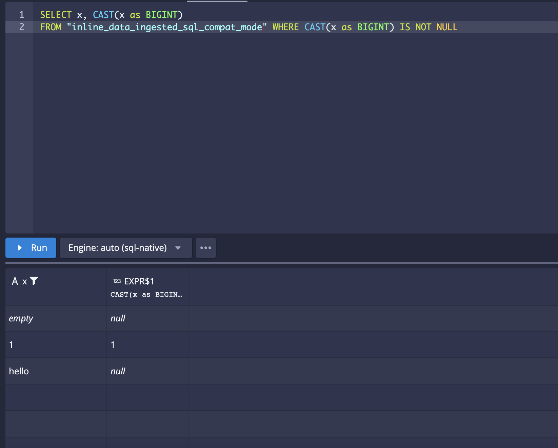Select the null cell in the hello row
Image resolution: width=558 pixels, height=448 pixels.
[x=147, y=371]
